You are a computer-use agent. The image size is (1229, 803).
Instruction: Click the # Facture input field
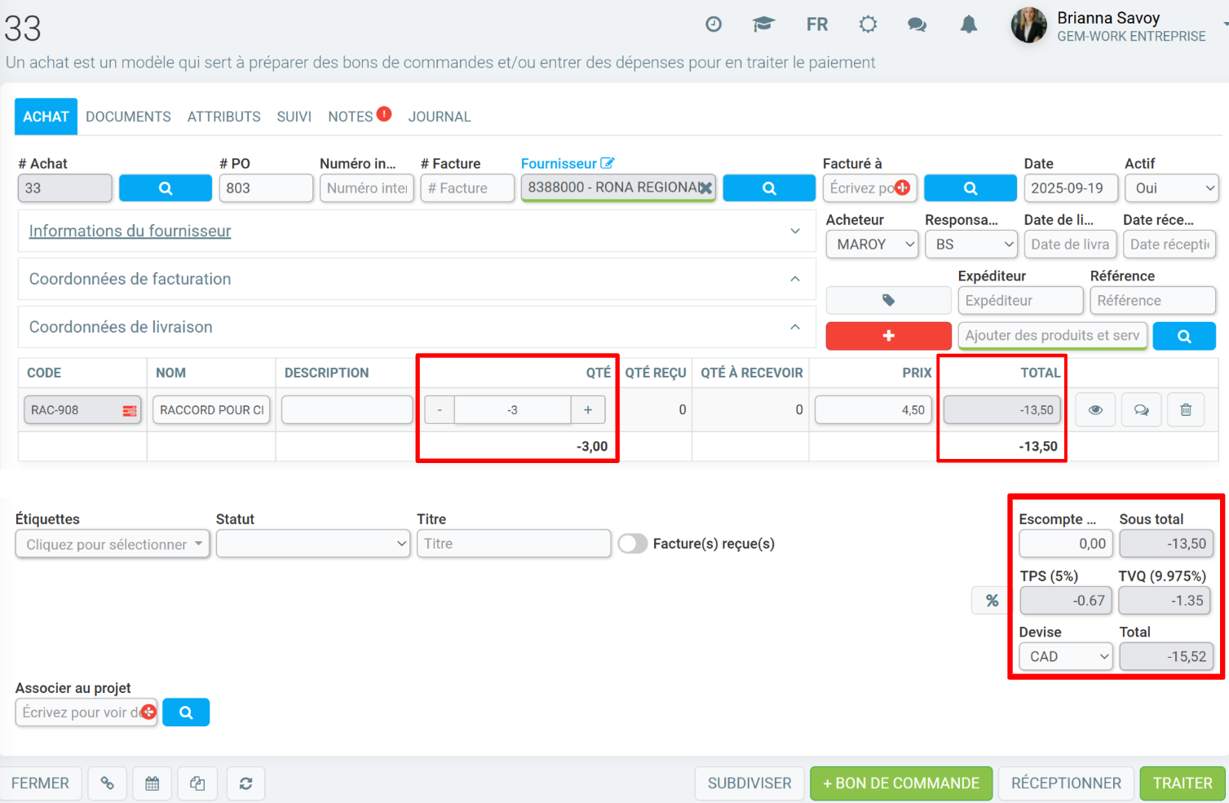tap(467, 188)
